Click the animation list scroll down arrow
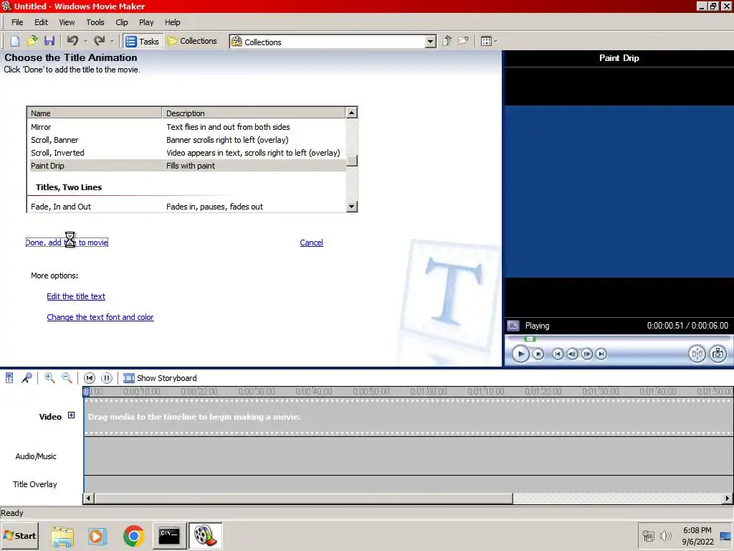The height and width of the screenshot is (551, 734). (x=351, y=206)
